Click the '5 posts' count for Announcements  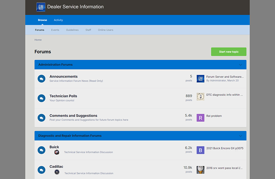point(189,78)
